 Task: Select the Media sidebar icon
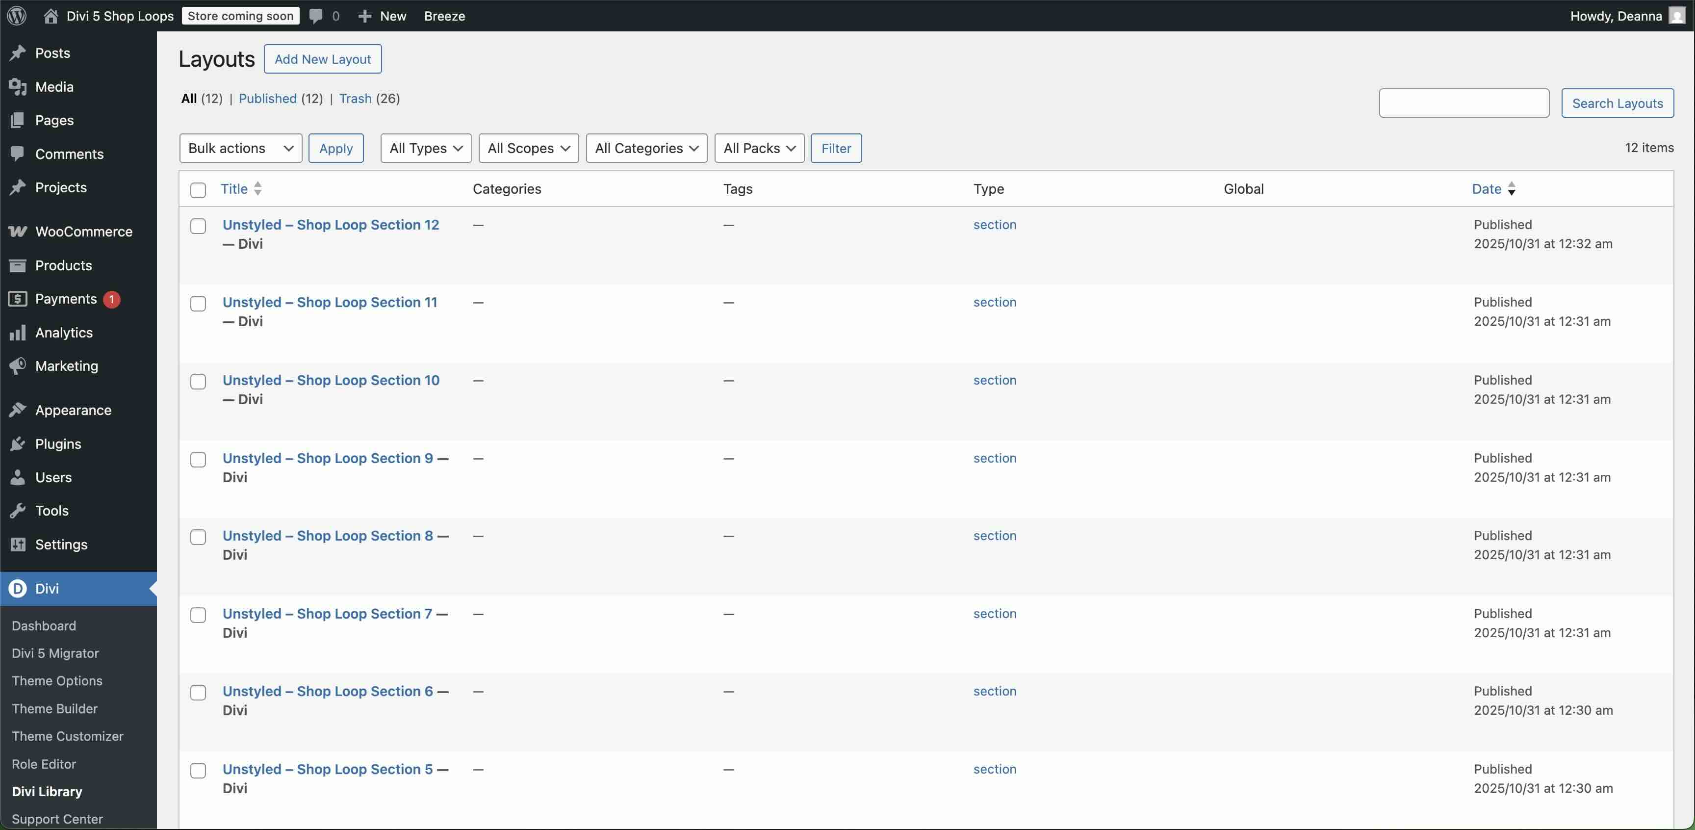[x=18, y=86]
